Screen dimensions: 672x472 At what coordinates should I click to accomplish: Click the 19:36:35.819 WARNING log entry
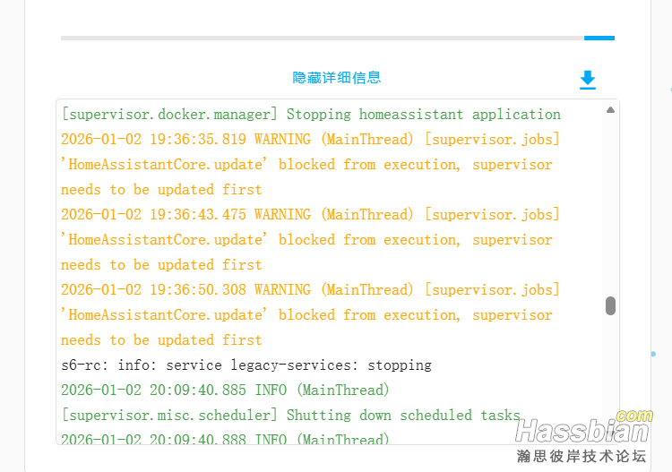[310, 140]
